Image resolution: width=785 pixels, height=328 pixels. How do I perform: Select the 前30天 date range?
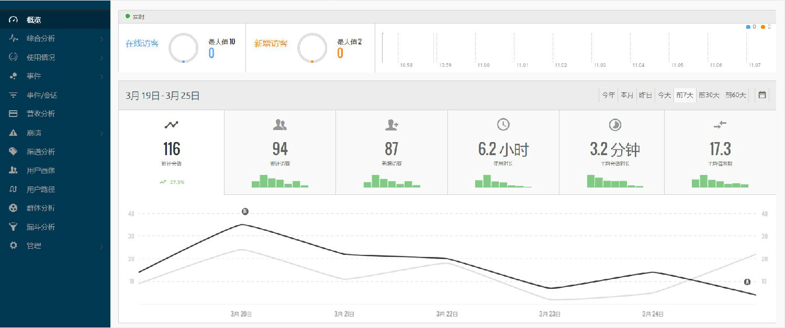click(709, 95)
